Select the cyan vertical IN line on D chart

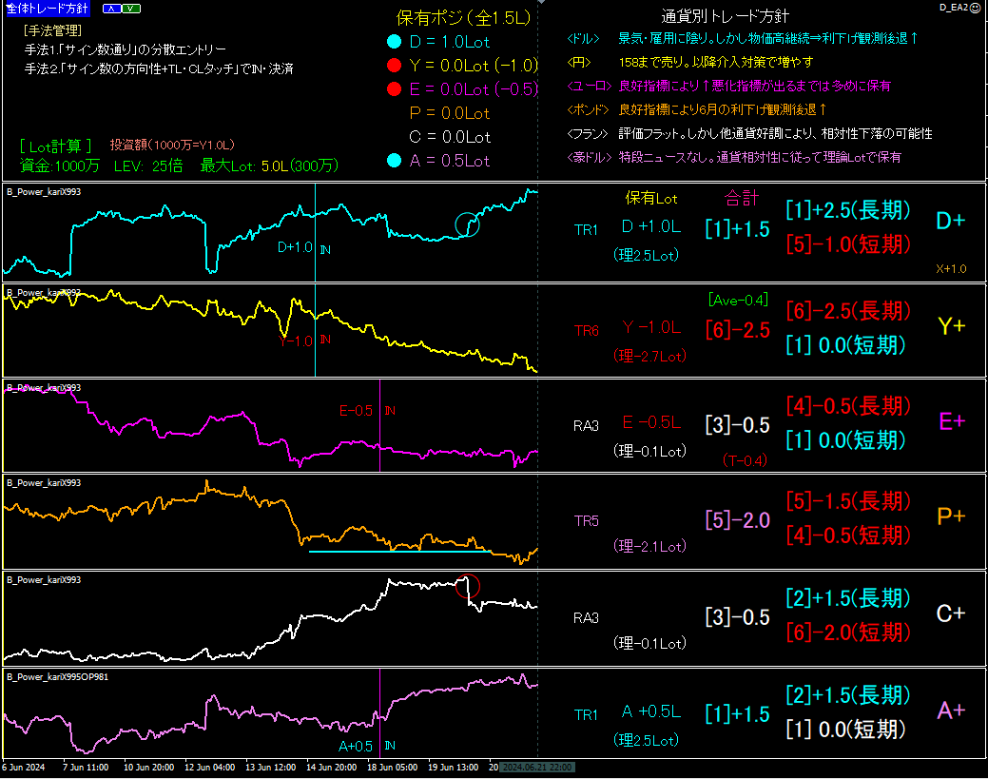315,233
